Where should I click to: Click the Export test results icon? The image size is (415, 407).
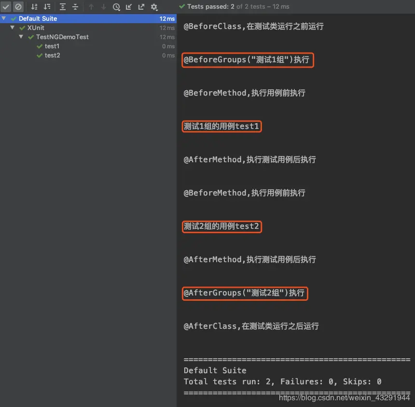click(x=141, y=7)
